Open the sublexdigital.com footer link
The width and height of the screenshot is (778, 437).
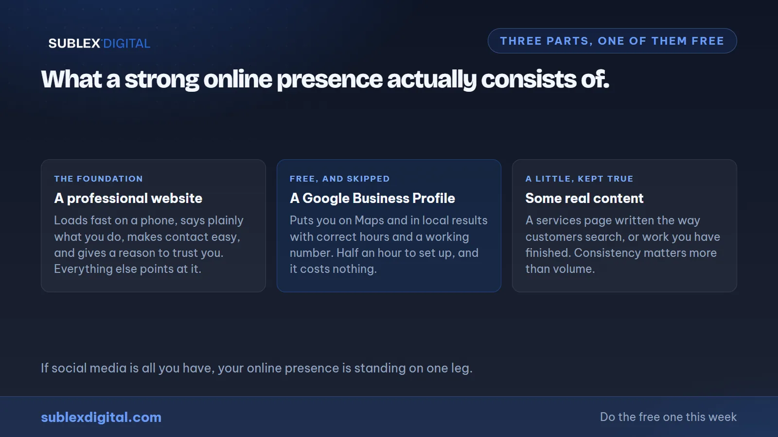[x=101, y=417]
